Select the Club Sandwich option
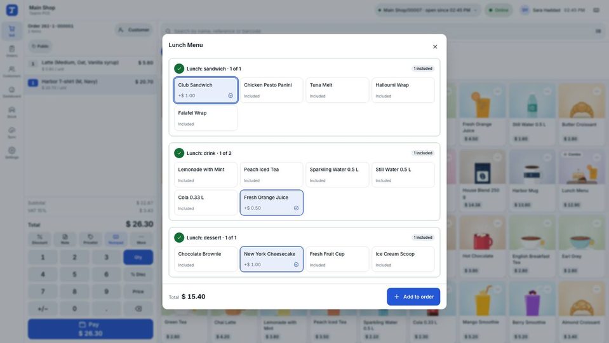The height and width of the screenshot is (343, 609). pos(206,90)
